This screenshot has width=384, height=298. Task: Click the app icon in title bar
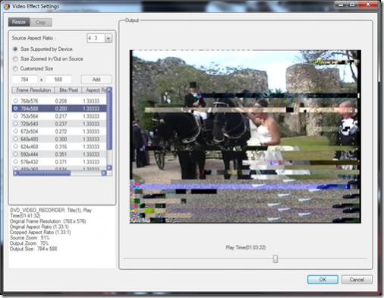6,6
